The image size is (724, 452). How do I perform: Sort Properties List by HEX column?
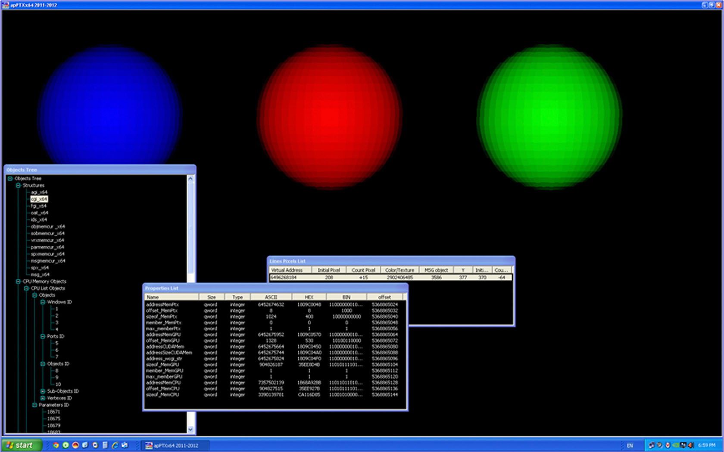(309, 297)
